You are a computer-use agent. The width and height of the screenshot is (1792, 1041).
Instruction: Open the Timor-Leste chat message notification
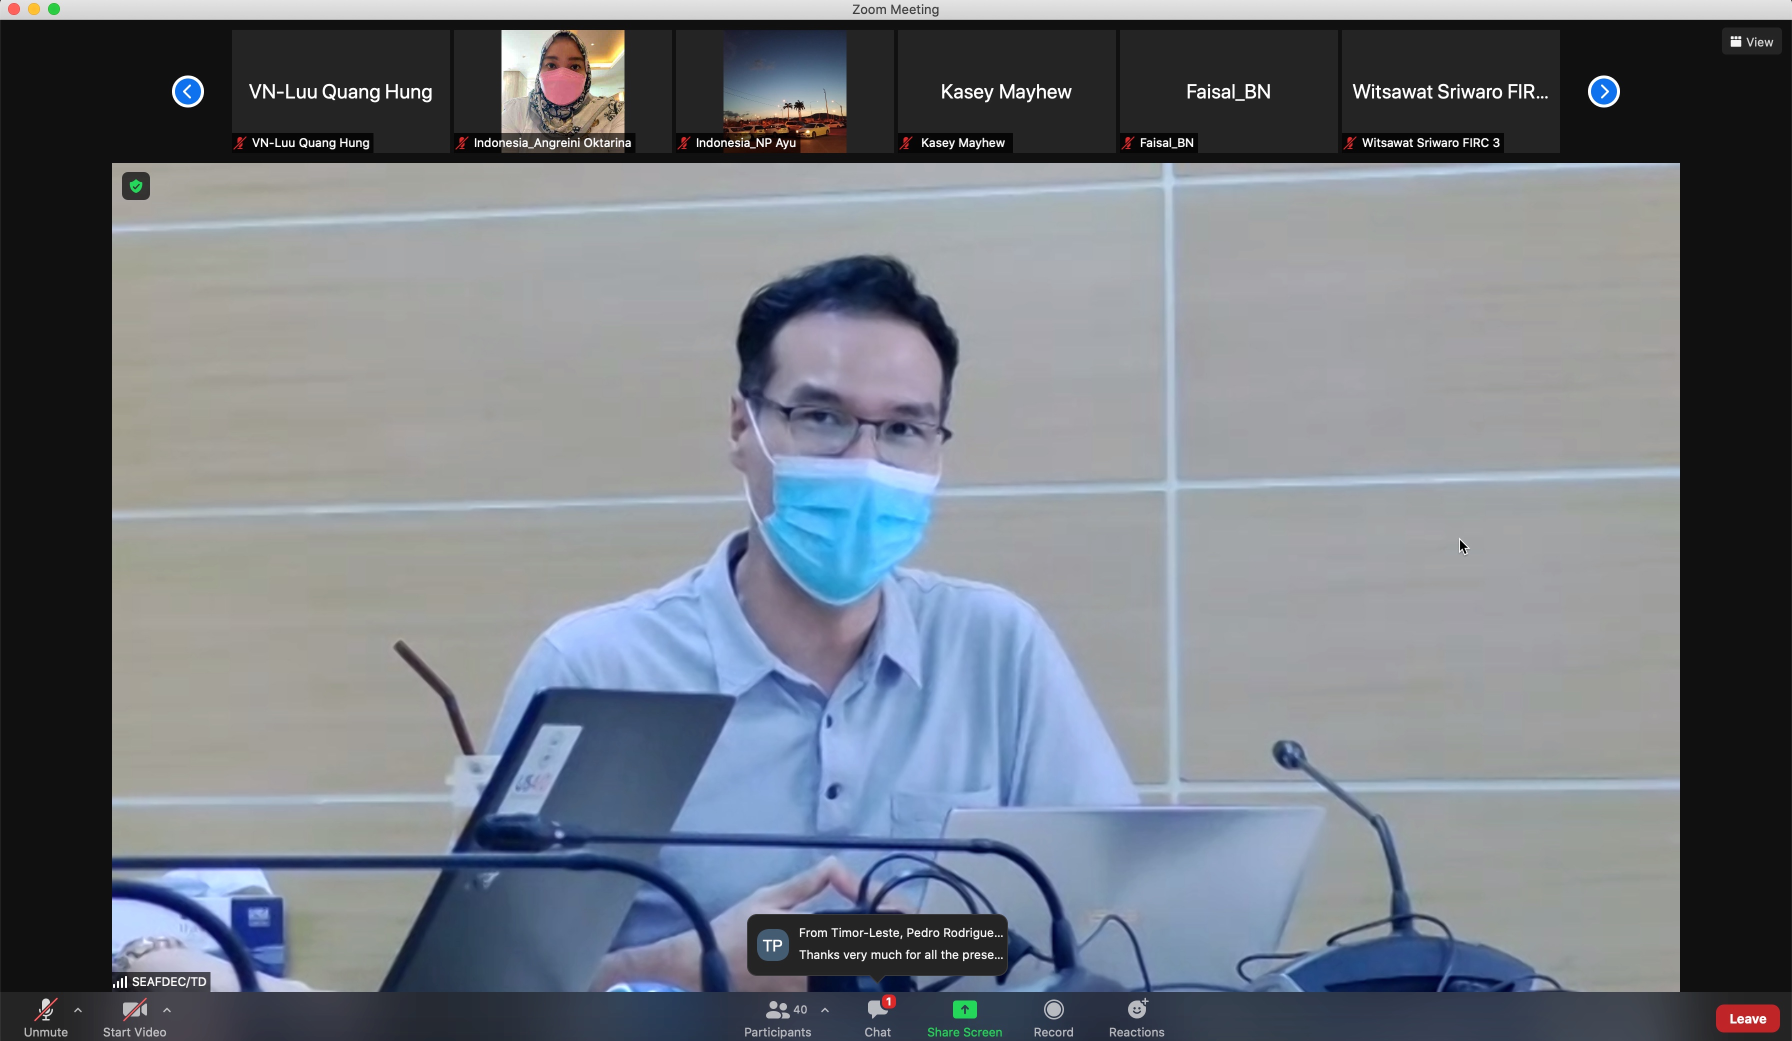pos(877,943)
